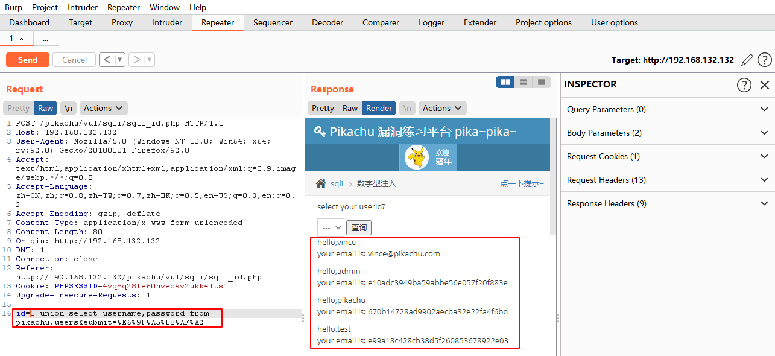The width and height of the screenshot is (775, 356).
Task: Switch to the Project options tab
Action: click(x=543, y=22)
